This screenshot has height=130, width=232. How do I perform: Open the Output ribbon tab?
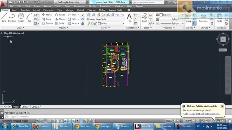point(80,10)
